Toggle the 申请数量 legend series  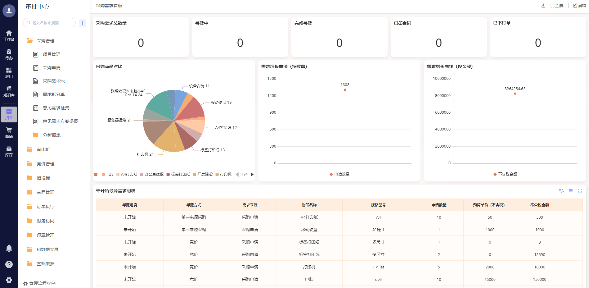pyautogui.click(x=339, y=174)
